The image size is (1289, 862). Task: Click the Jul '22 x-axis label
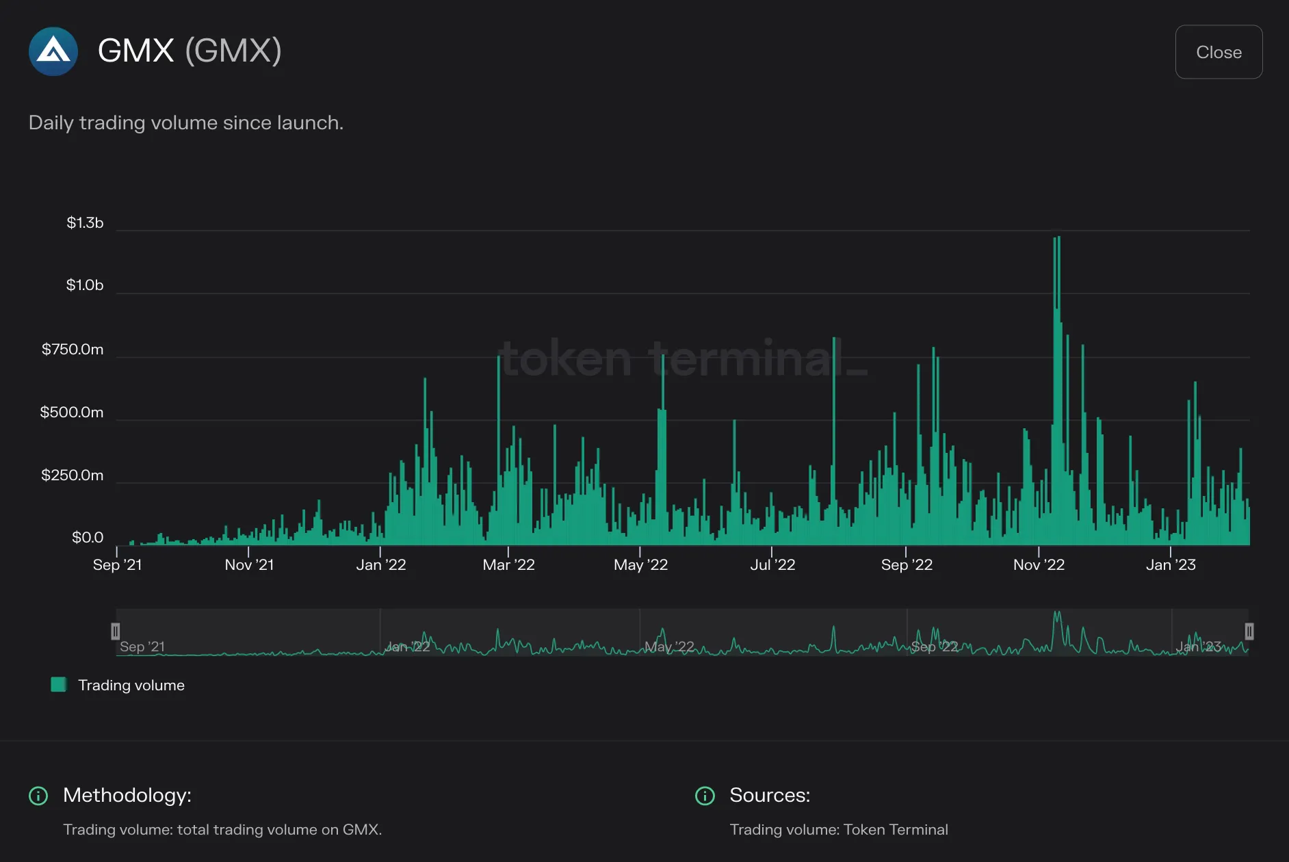point(772,564)
